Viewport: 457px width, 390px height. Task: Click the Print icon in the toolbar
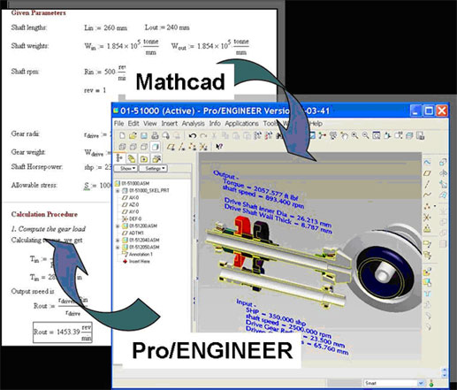[x=155, y=135]
